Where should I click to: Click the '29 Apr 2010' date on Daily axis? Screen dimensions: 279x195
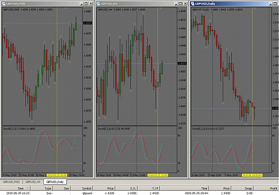click(214, 175)
